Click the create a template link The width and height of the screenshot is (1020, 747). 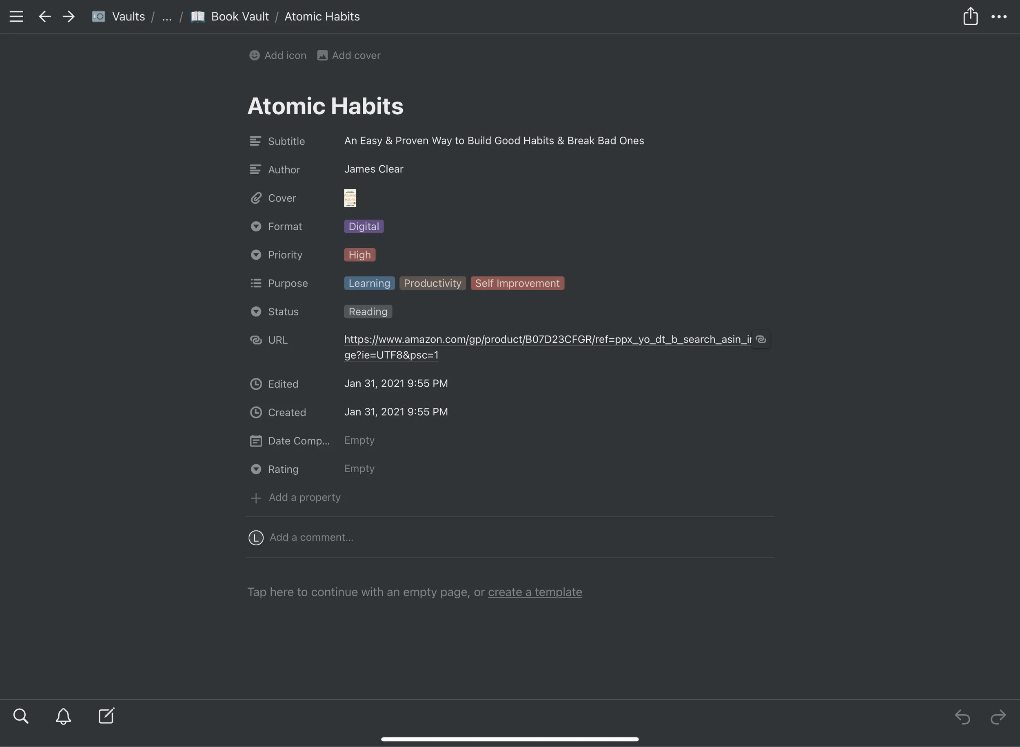534,592
